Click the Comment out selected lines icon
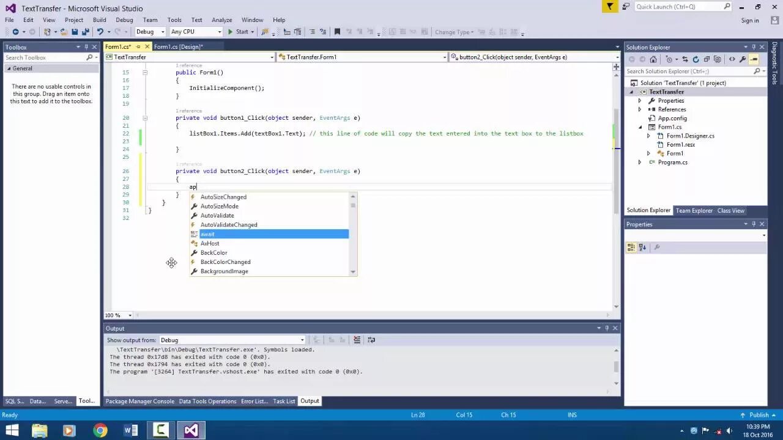The width and height of the screenshot is (783, 440). [x=312, y=32]
